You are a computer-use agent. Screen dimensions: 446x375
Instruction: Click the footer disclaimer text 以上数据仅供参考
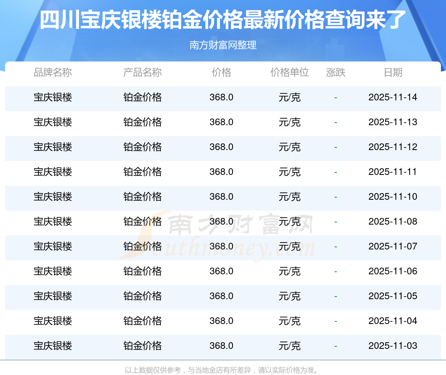click(153, 370)
